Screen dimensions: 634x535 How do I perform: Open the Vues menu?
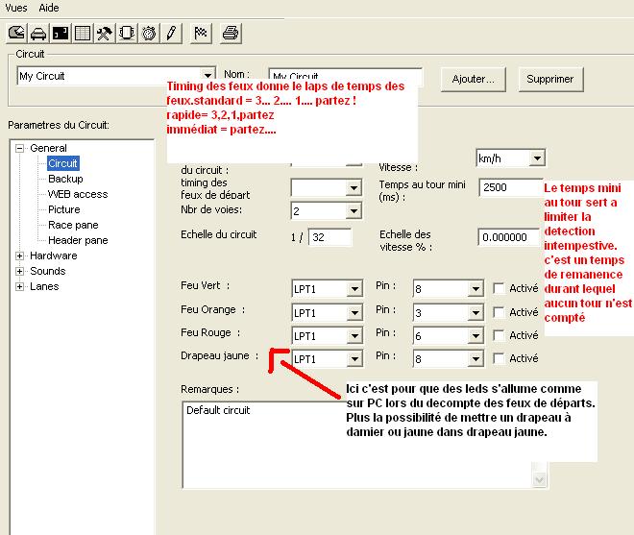pos(16,8)
